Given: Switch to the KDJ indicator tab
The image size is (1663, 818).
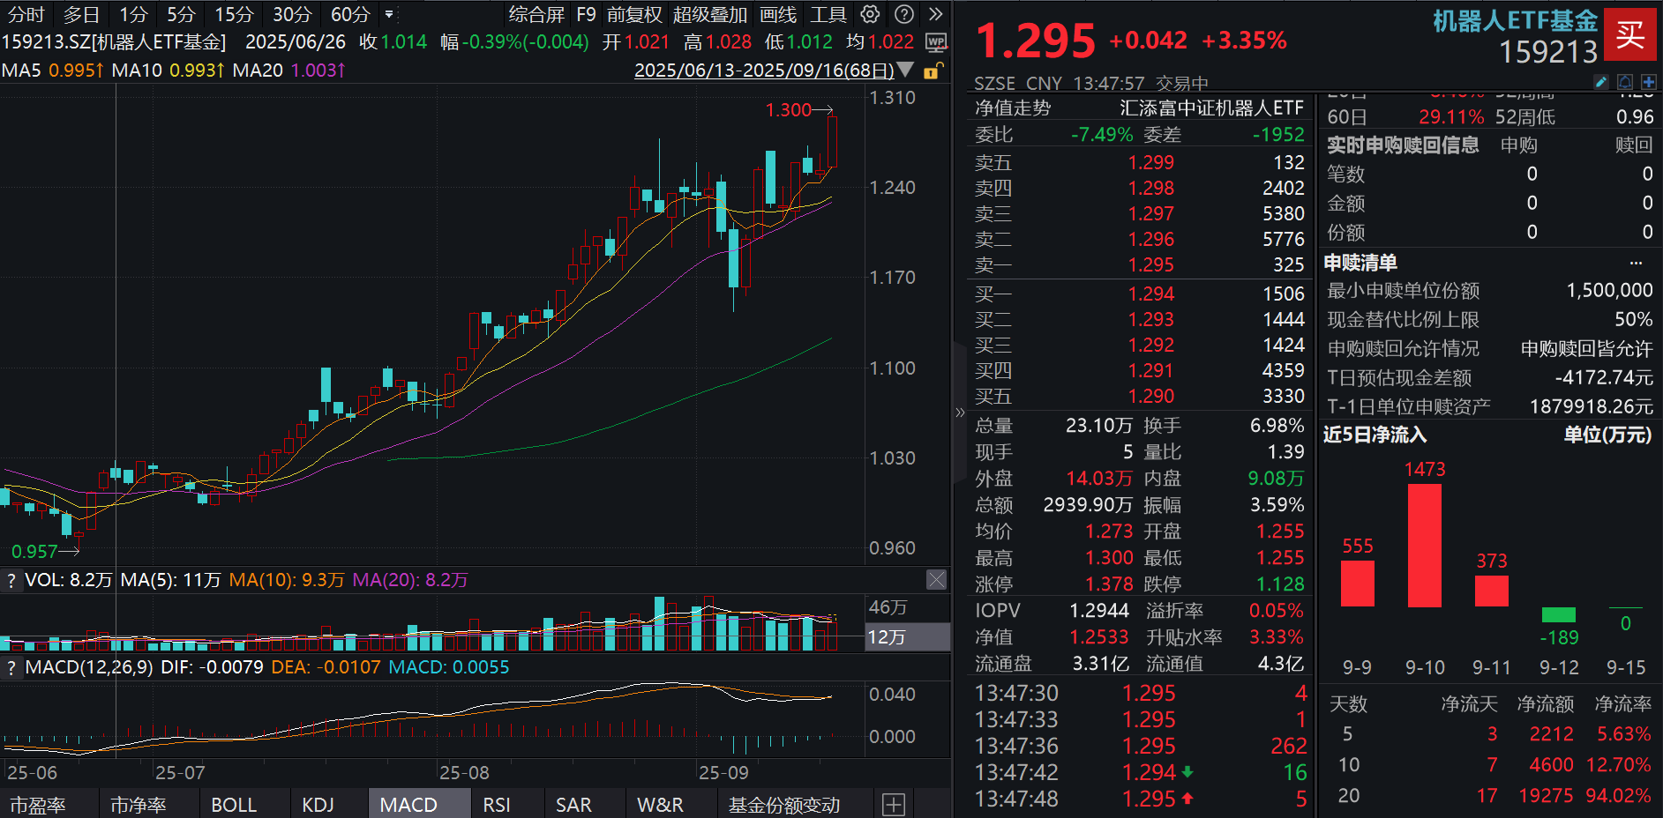Looking at the screenshot, I should [318, 805].
